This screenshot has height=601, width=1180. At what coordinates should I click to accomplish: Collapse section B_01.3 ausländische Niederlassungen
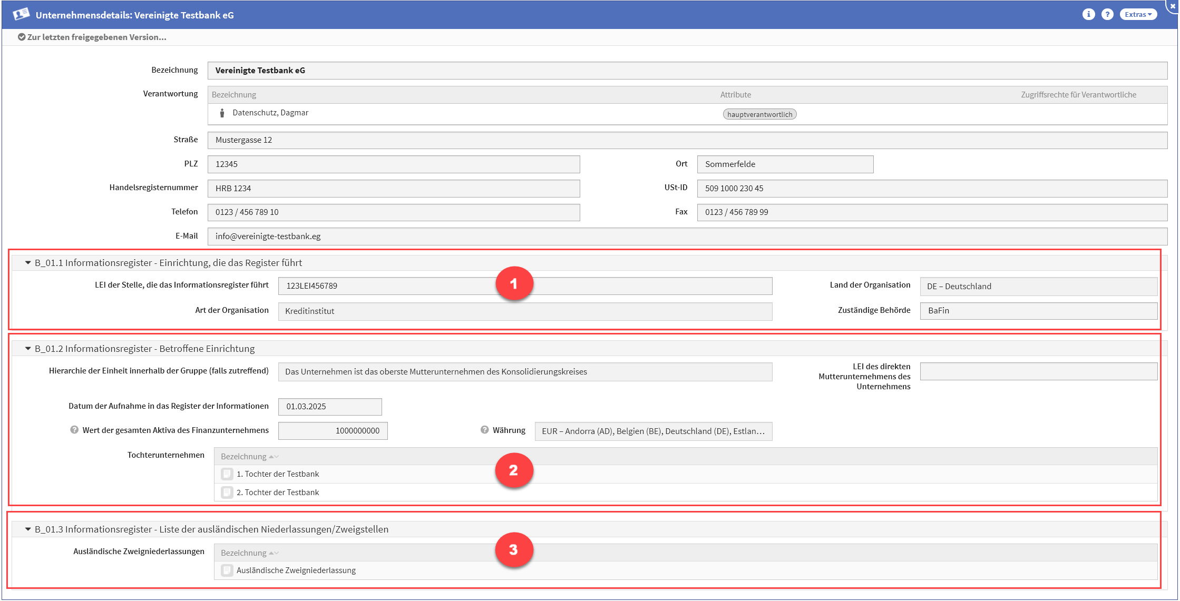[28, 529]
